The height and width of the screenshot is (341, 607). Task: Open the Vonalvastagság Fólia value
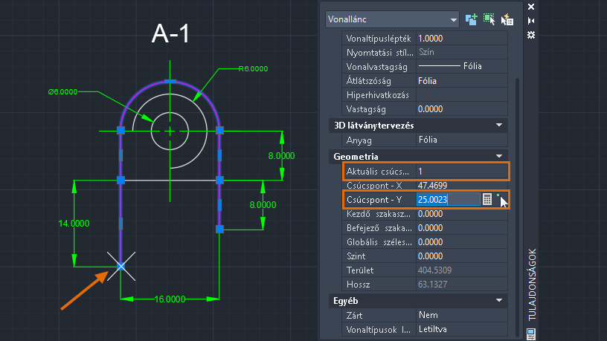[x=461, y=66]
